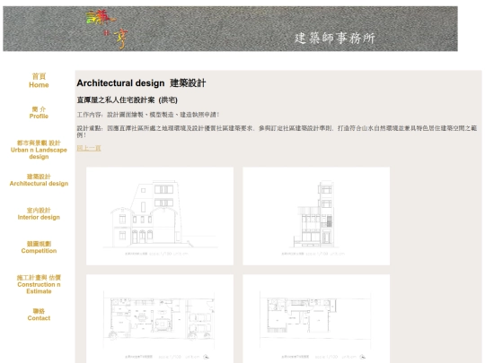The height and width of the screenshot is (363, 485).
Task: Select Architectural design in the sidebar
Action: pyautogui.click(x=39, y=180)
